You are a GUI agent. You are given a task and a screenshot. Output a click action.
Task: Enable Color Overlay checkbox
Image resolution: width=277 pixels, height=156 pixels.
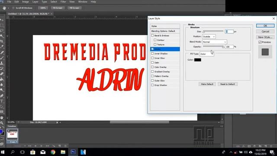(152, 67)
